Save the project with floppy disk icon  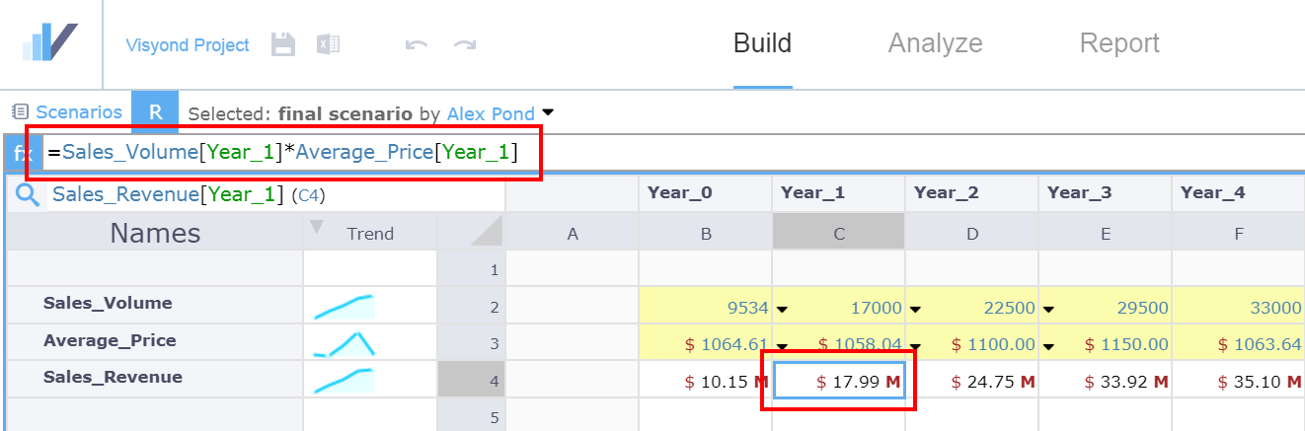click(283, 44)
